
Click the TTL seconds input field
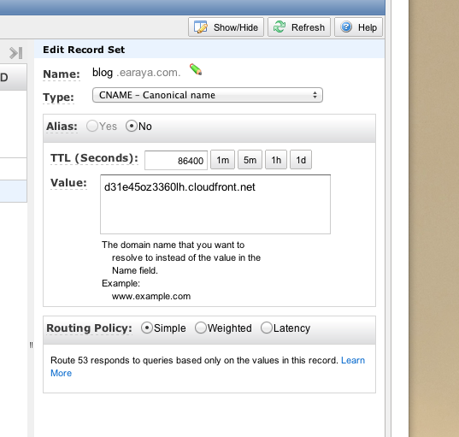pos(176,160)
